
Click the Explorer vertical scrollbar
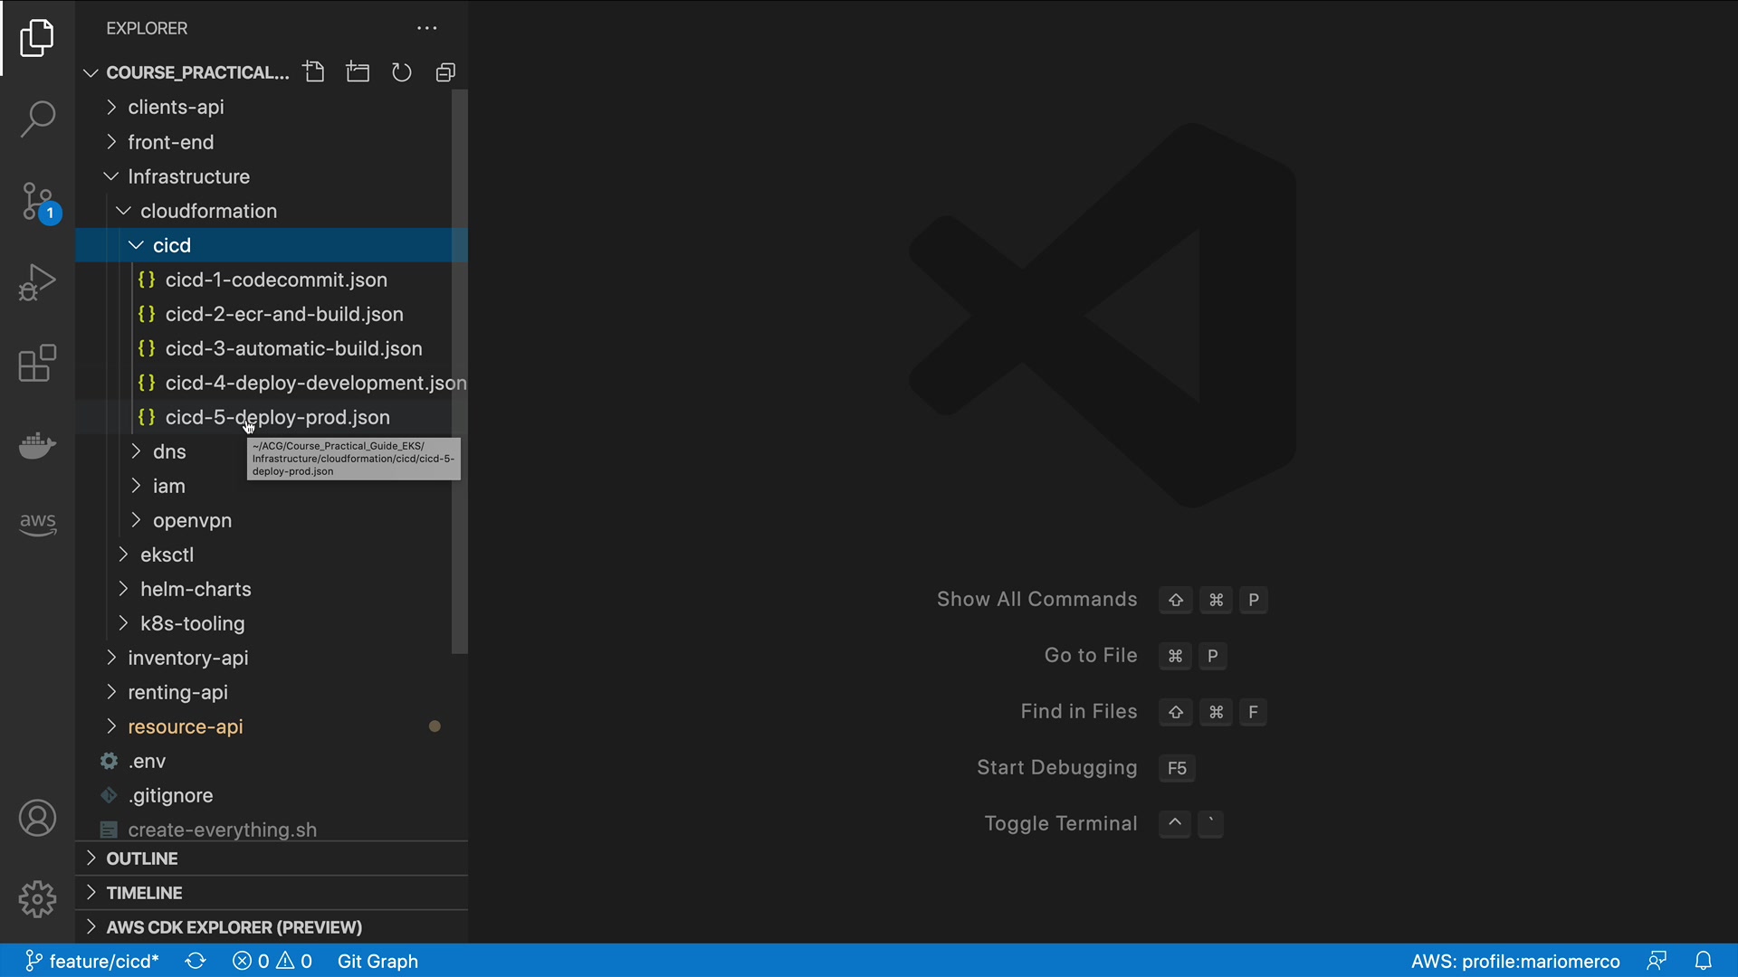[x=460, y=371]
